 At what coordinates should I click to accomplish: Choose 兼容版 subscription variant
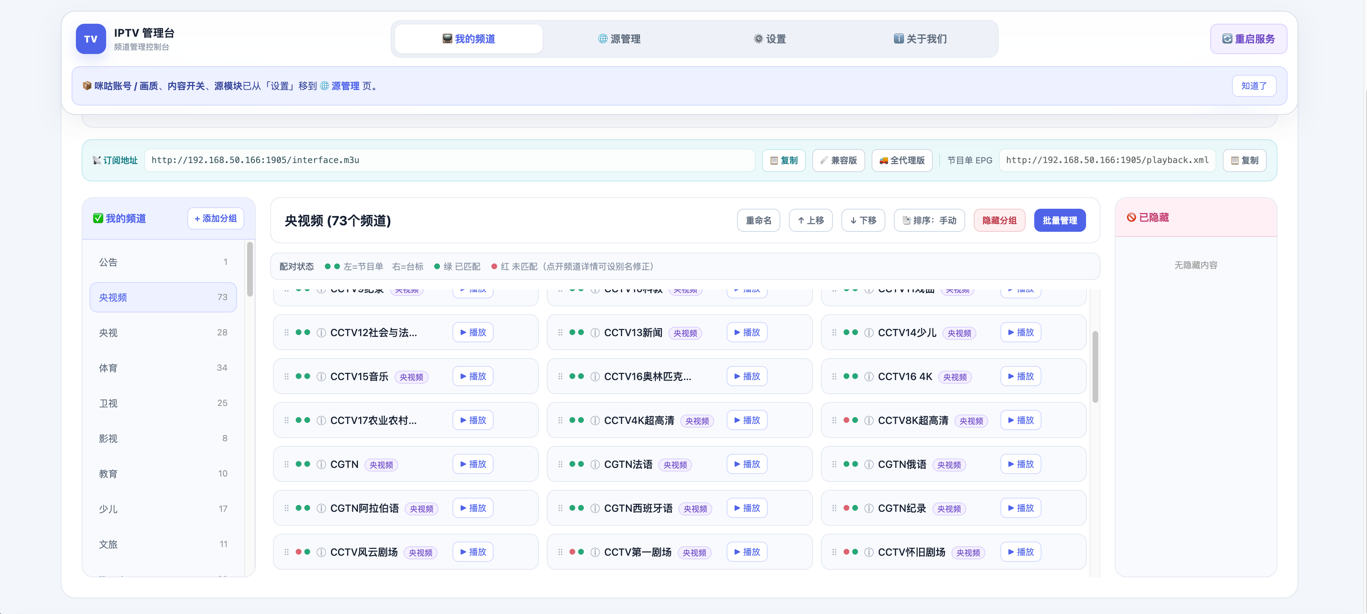click(x=839, y=161)
